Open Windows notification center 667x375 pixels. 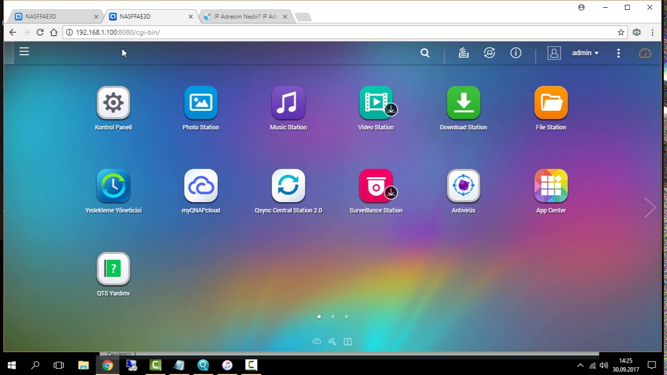(x=651, y=365)
